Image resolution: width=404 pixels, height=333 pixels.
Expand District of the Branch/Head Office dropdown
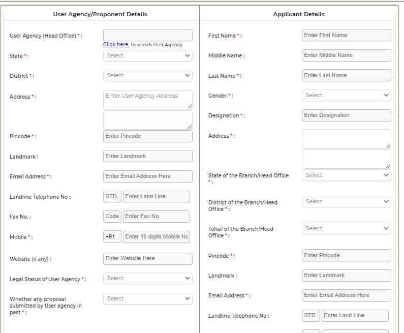(346, 201)
